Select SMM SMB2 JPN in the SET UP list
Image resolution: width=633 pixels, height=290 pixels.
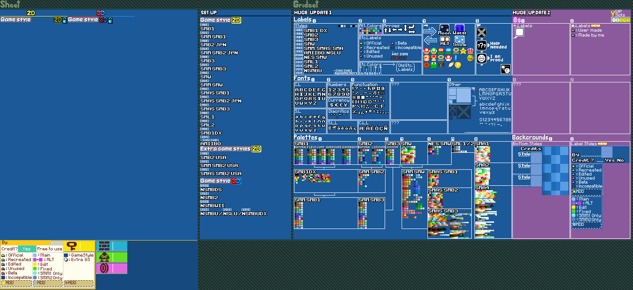219,53
